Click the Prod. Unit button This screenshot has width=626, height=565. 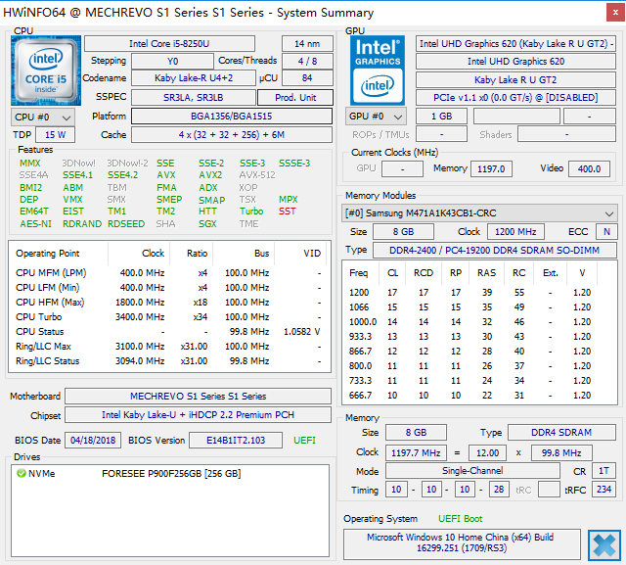(x=294, y=98)
